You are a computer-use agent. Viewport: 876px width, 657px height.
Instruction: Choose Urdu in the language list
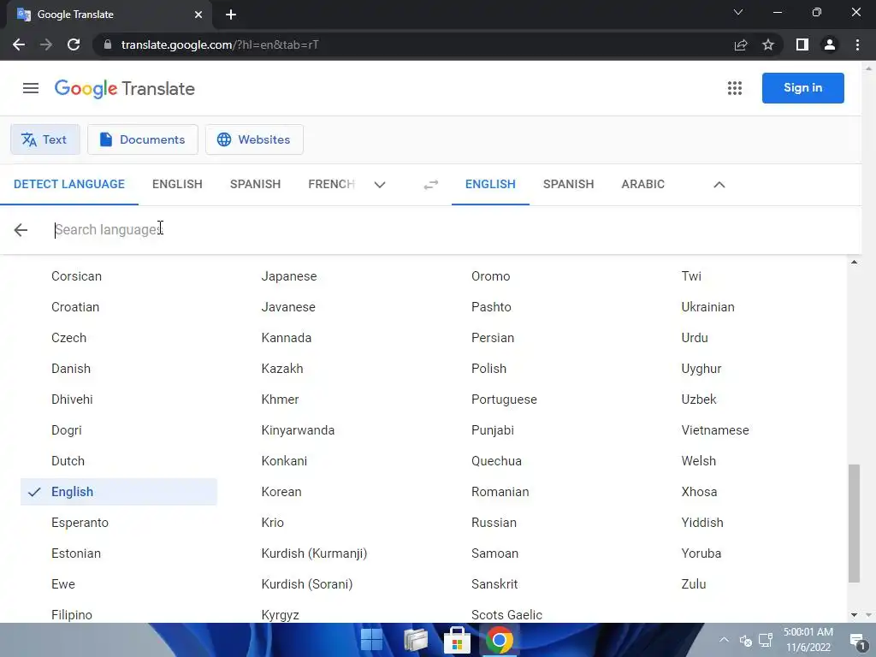point(695,337)
